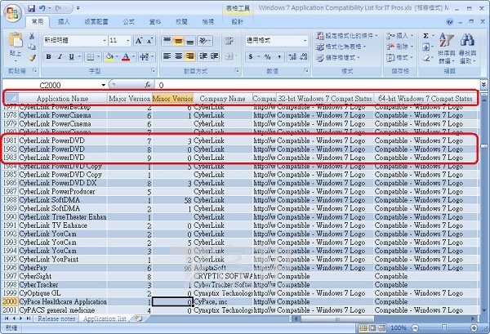
Task: Click the Paste clipboard icon
Action: 16,41
